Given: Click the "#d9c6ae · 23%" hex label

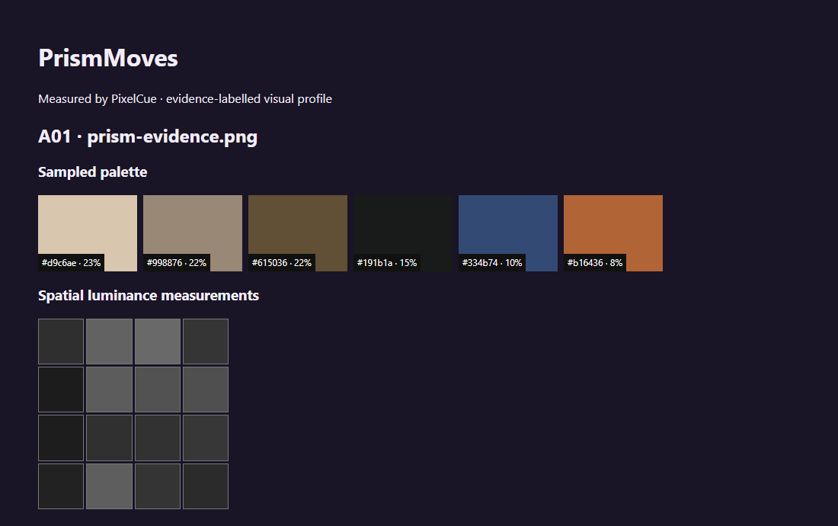Looking at the screenshot, I should [x=71, y=262].
